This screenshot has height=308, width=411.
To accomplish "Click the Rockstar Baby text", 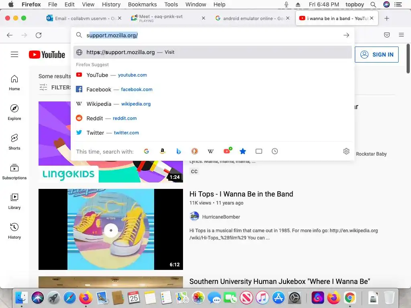I will [371, 154].
